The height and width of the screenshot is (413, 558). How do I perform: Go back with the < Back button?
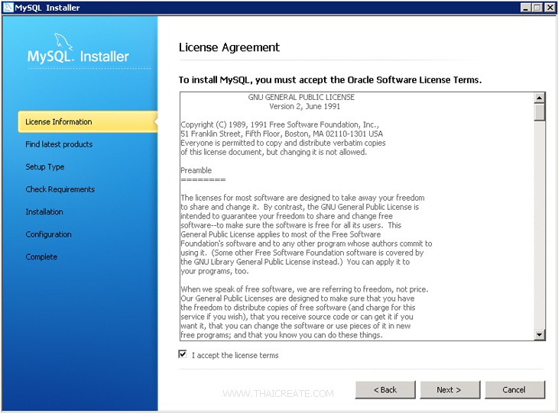click(x=385, y=389)
